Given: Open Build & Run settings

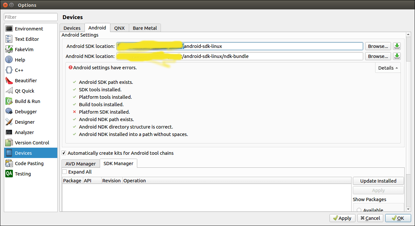Looking at the screenshot, I should [31, 101].
